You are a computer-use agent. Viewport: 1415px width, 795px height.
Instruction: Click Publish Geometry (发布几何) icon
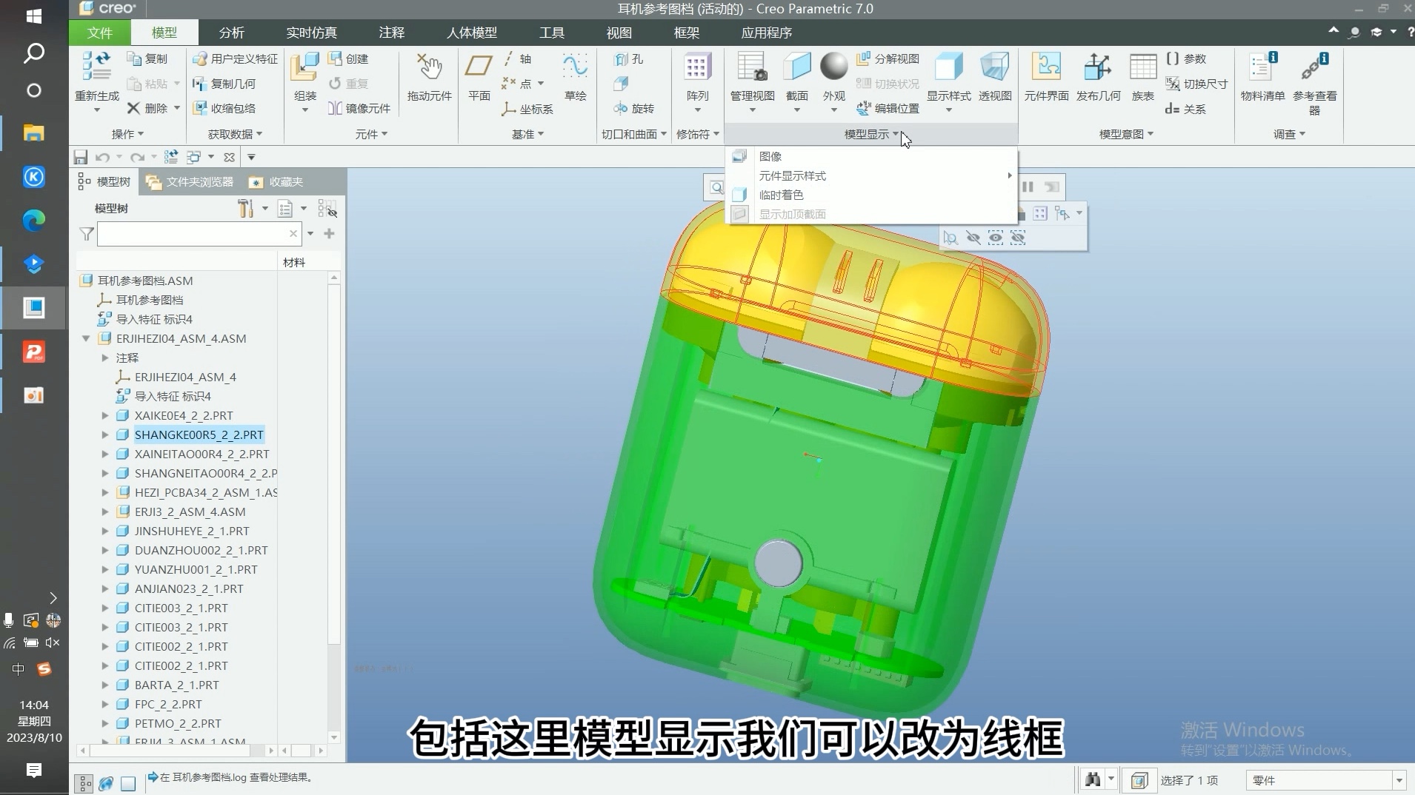[1098, 67]
